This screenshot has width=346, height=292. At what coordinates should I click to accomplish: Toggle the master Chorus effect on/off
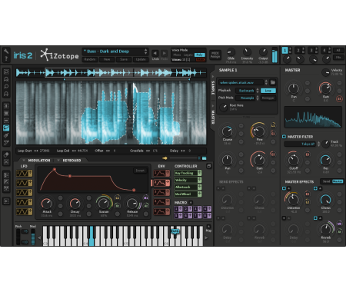click(315, 188)
